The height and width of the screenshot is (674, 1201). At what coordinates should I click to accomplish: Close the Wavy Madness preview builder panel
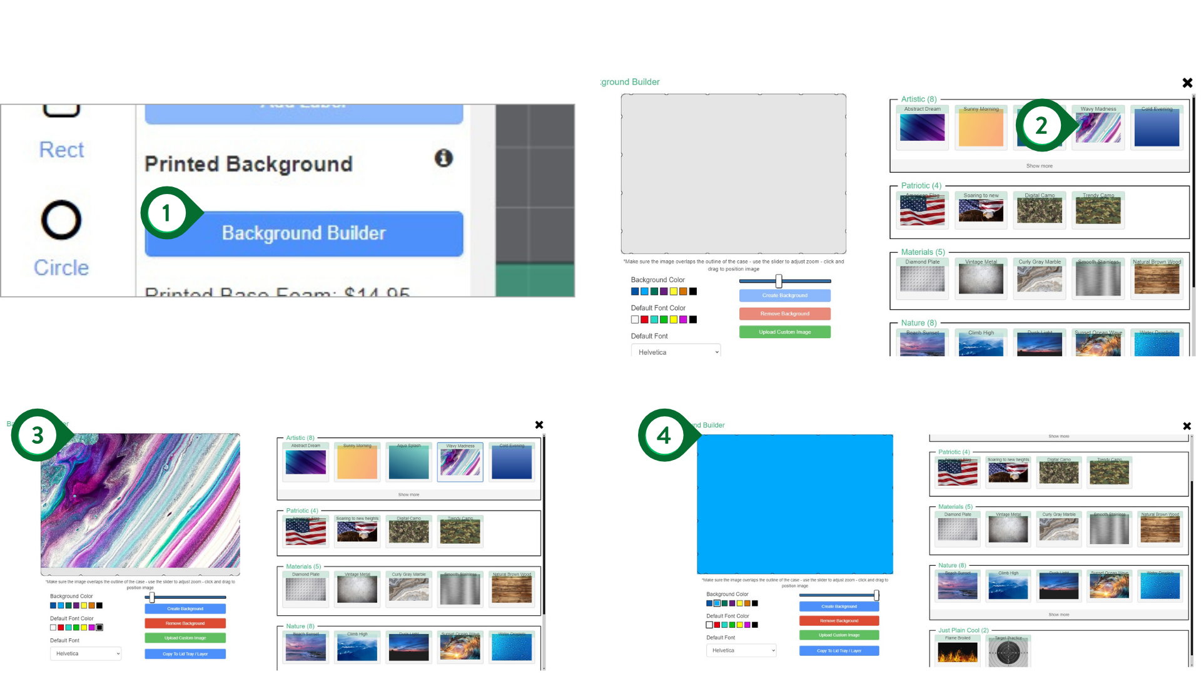(x=539, y=425)
